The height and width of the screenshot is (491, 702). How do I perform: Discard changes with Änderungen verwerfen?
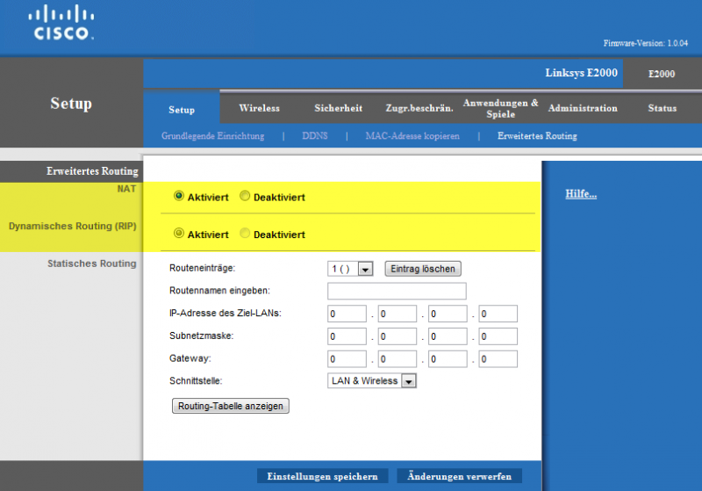(460, 476)
